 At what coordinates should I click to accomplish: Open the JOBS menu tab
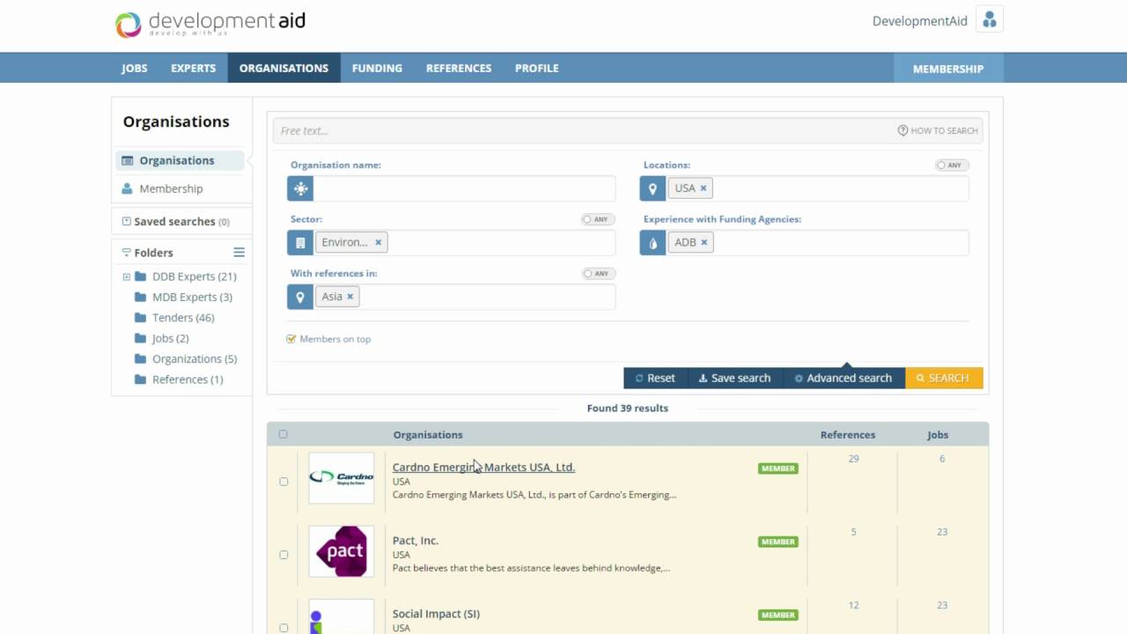coord(135,68)
